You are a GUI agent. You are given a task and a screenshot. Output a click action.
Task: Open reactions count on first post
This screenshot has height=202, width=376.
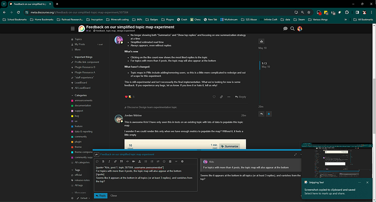pyautogui.click(x=134, y=97)
